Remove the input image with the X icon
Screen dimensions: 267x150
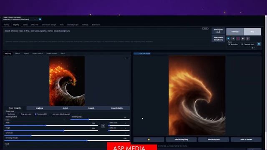click(x=128, y=58)
